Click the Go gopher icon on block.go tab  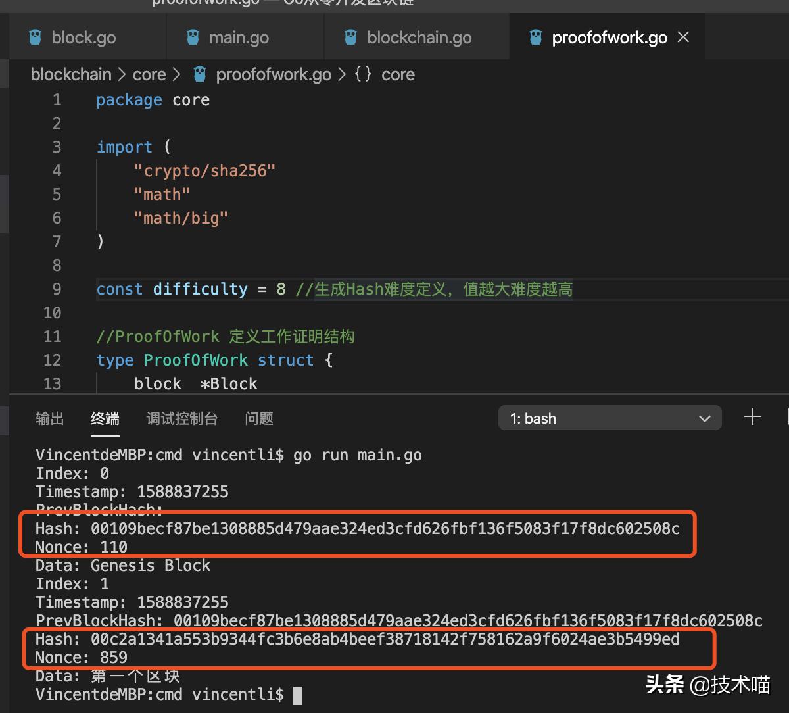point(36,37)
